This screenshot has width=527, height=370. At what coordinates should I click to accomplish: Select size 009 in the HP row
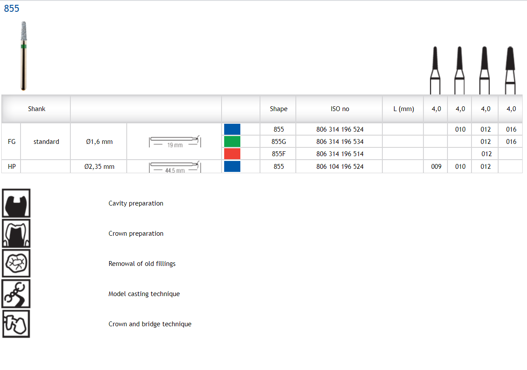coord(436,167)
